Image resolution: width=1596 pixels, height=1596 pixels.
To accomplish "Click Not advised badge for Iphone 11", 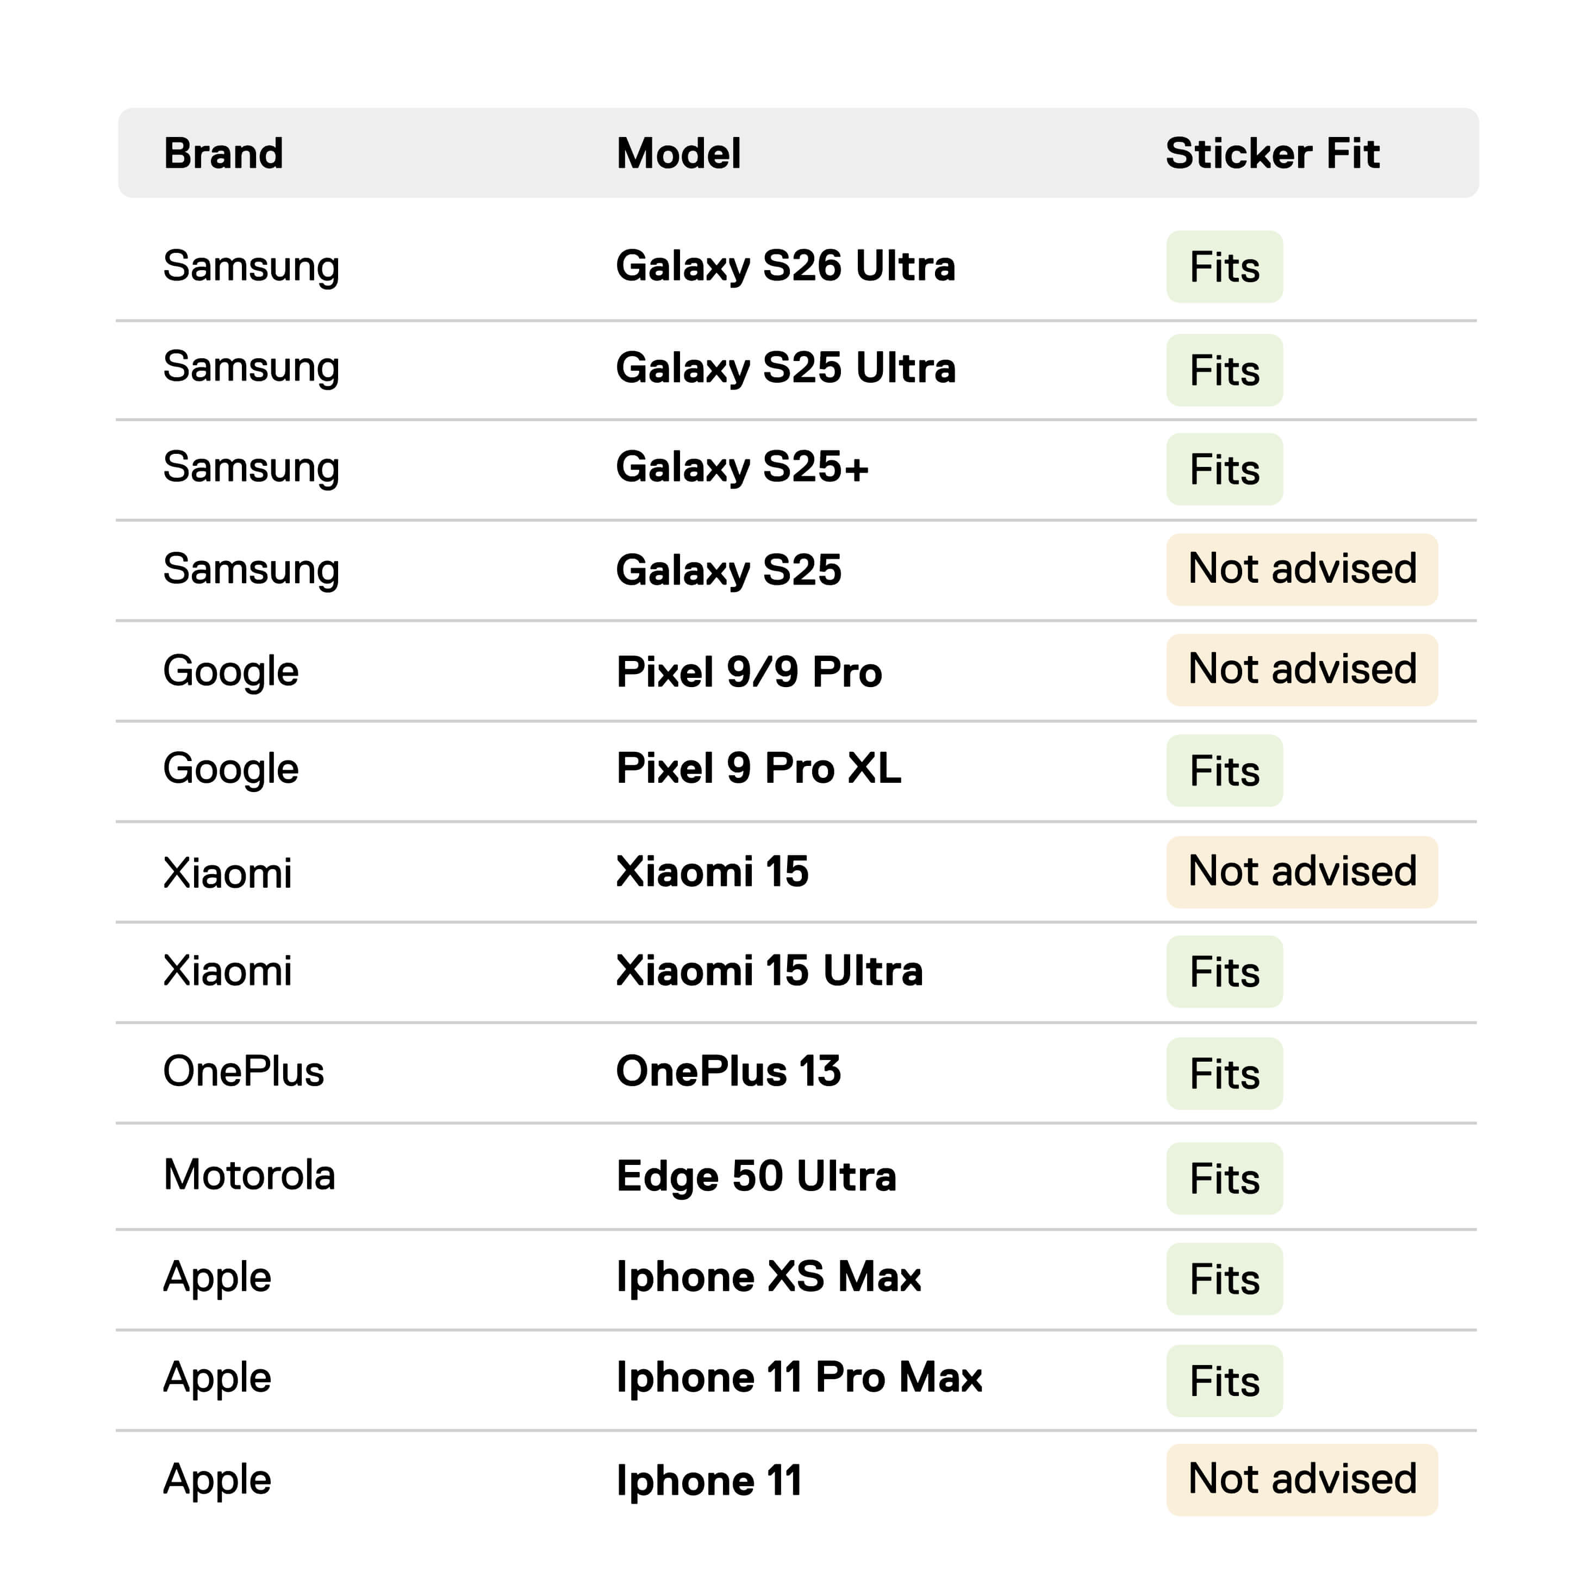I will [1302, 1480].
